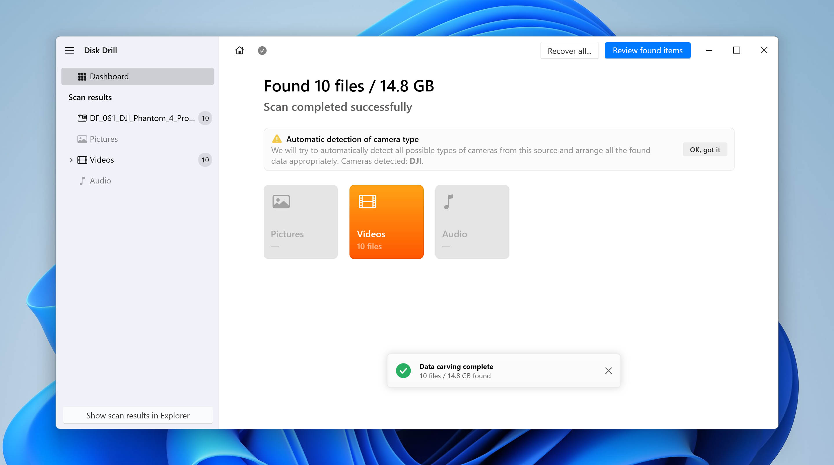Click Show scan results in Explorer
The image size is (834, 465).
pyautogui.click(x=138, y=415)
